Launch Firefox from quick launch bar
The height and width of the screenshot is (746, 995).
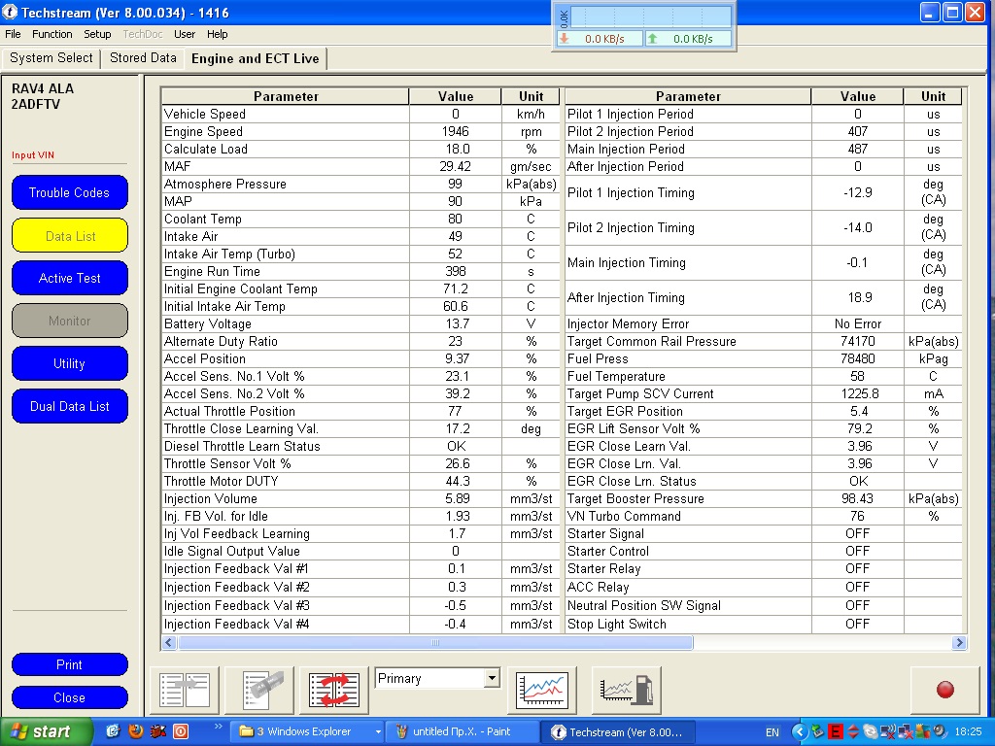136,731
